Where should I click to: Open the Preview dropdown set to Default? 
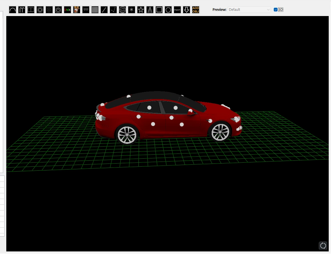pyautogui.click(x=249, y=9)
